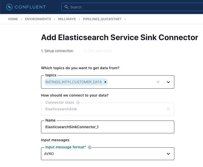
Task: Open the Input message format dropdown arrow
Action: click(168, 154)
